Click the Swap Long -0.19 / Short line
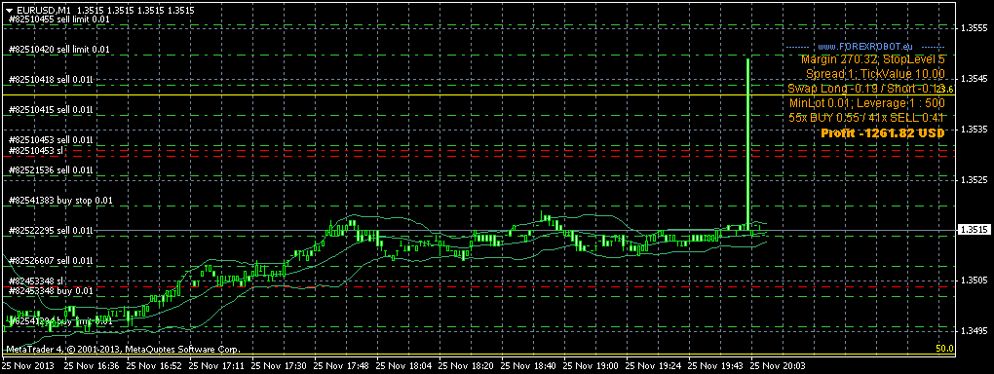This screenshot has width=994, height=374. [x=866, y=88]
